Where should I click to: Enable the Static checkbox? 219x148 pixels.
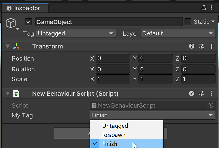tap(188, 22)
